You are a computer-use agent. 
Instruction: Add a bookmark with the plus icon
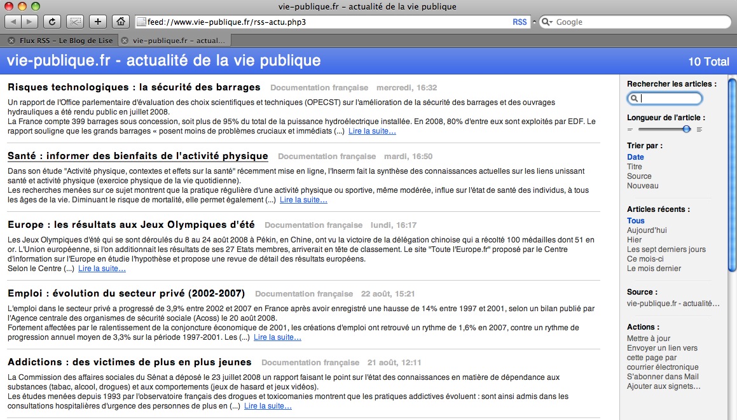tap(97, 22)
